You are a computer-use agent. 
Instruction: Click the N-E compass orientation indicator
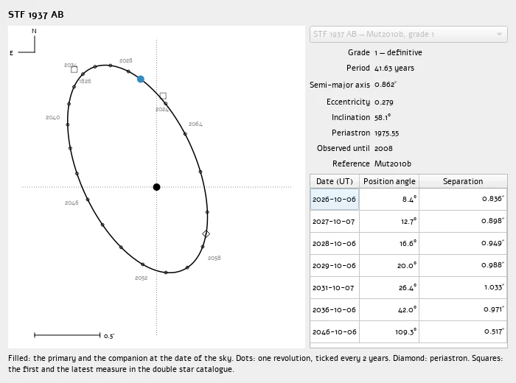[24, 42]
